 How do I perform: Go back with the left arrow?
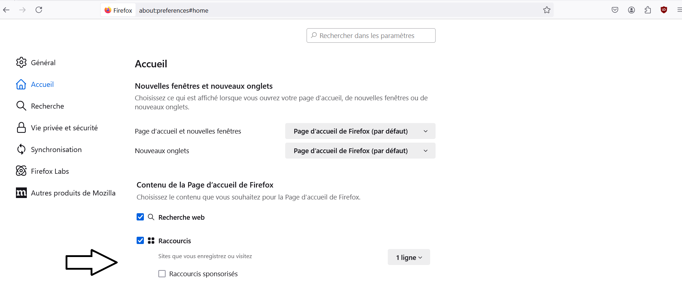(x=6, y=10)
